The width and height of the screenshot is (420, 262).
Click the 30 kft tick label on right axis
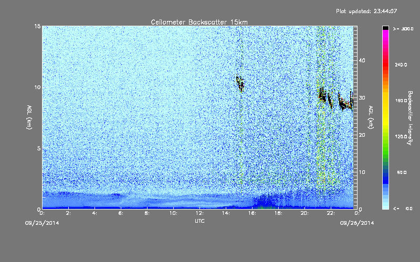362,97
